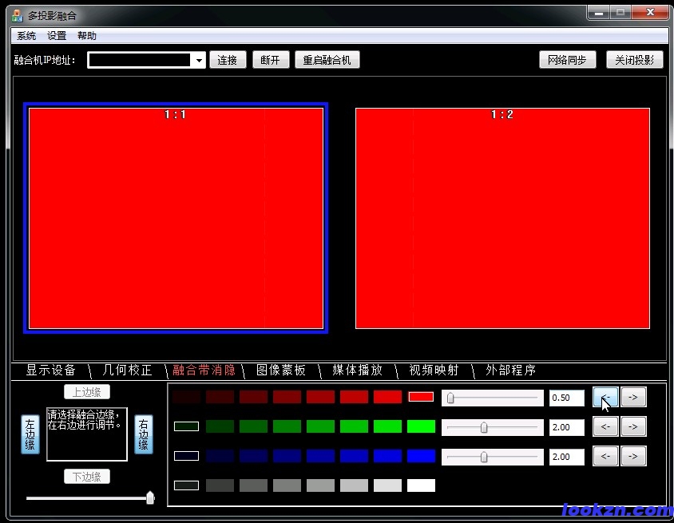Switch to the 几何校正 tab

tap(128, 370)
